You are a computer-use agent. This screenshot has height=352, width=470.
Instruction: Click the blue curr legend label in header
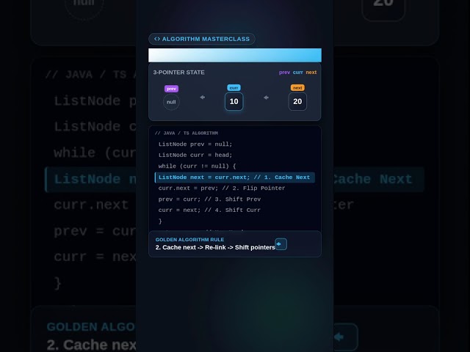click(x=298, y=73)
